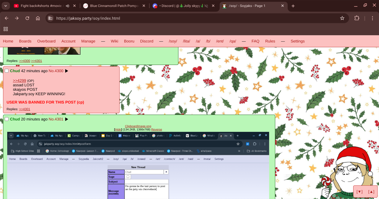Expand post menu arrow next to No.4300
The image size is (379, 199).
67,71
